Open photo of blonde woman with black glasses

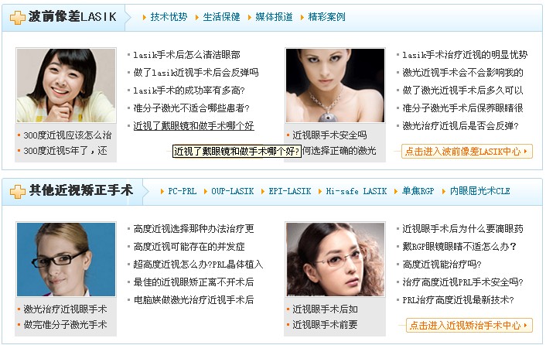[x=67, y=259]
